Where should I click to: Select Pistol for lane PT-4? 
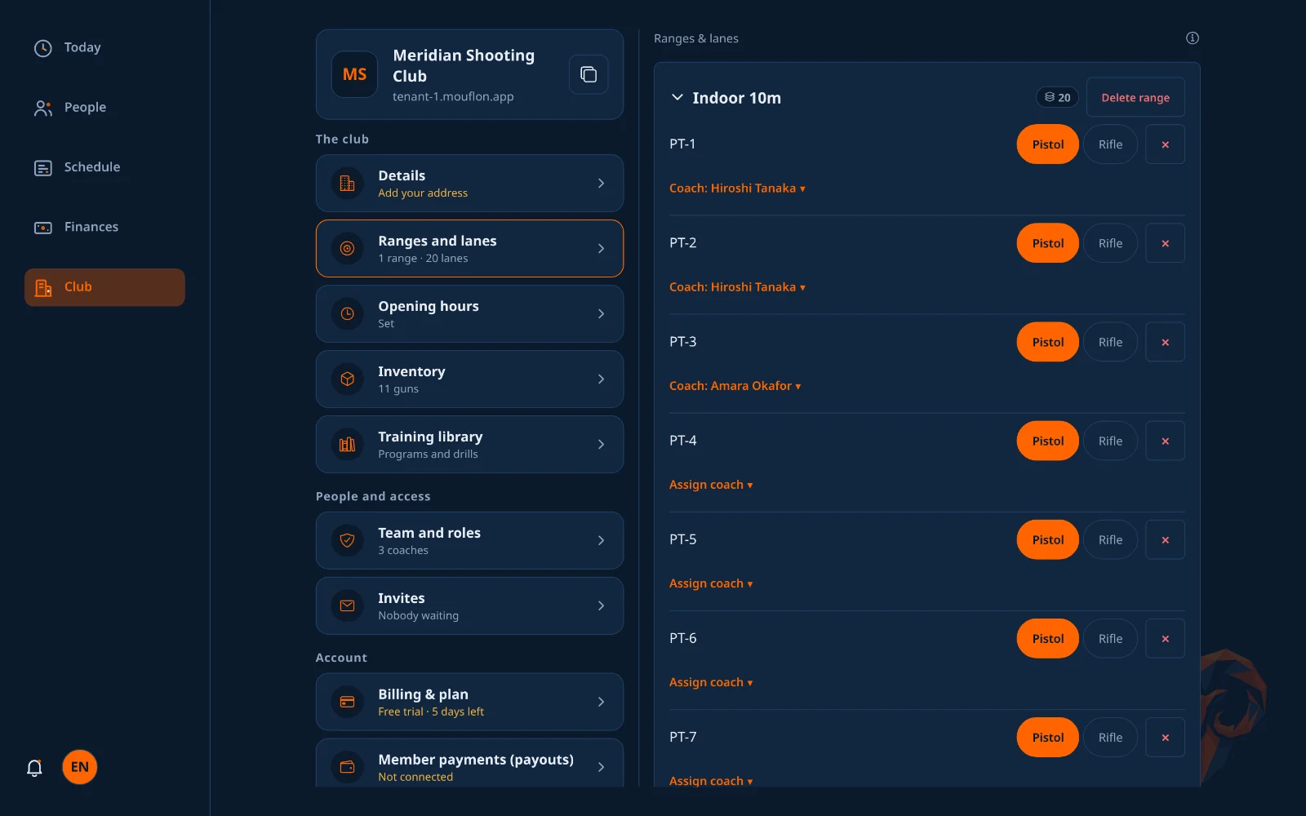1047,441
